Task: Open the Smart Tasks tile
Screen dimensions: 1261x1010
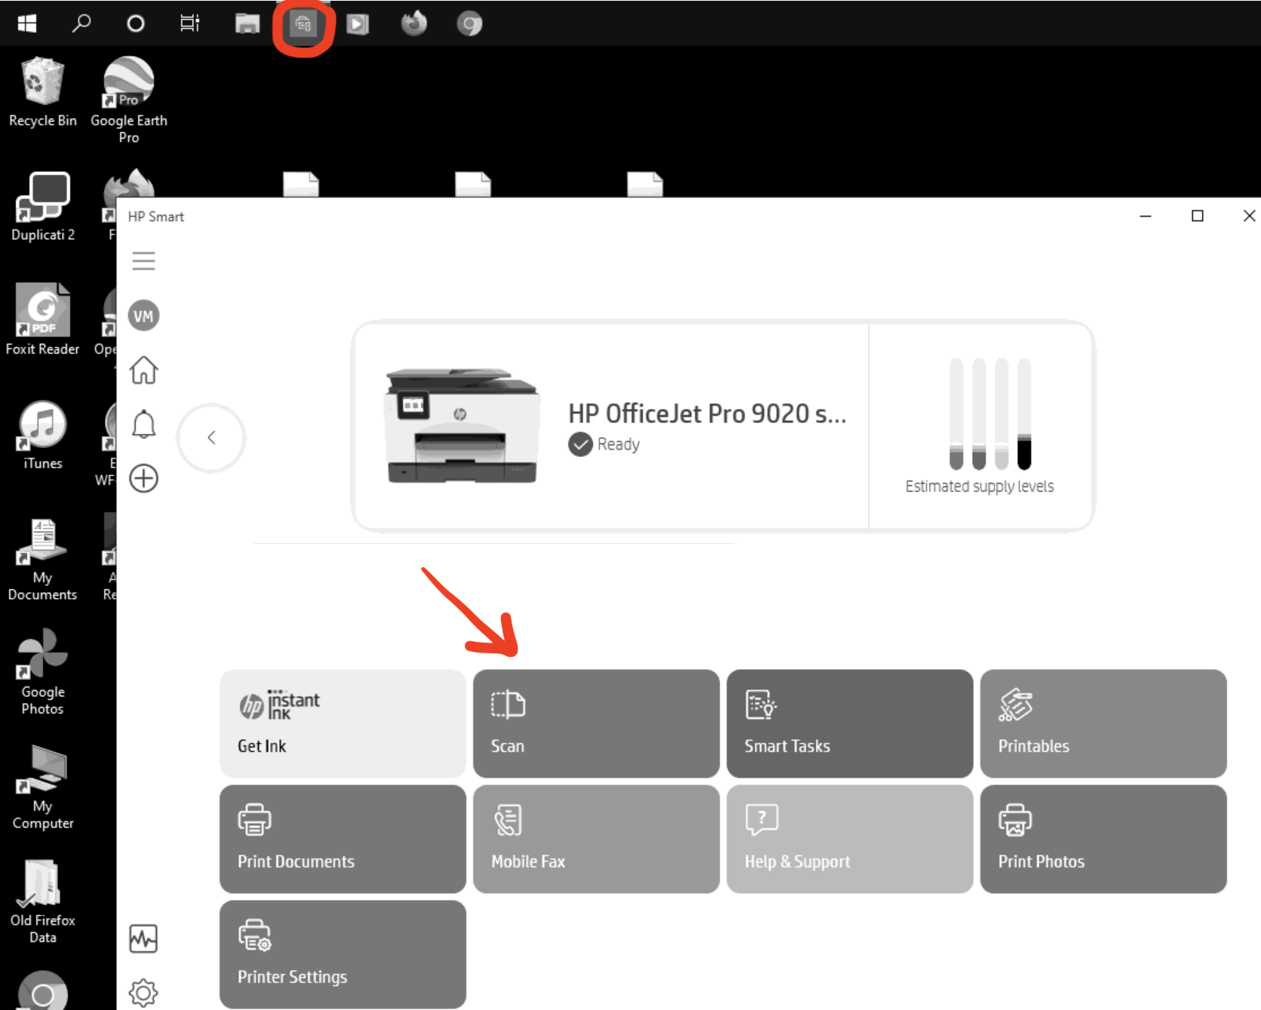Action: coord(849,723)
